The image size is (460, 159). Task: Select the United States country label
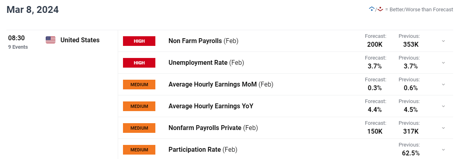(80, 40)
